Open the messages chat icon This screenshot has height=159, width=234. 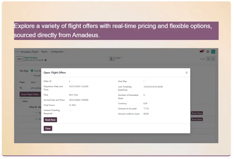(201, 52)
